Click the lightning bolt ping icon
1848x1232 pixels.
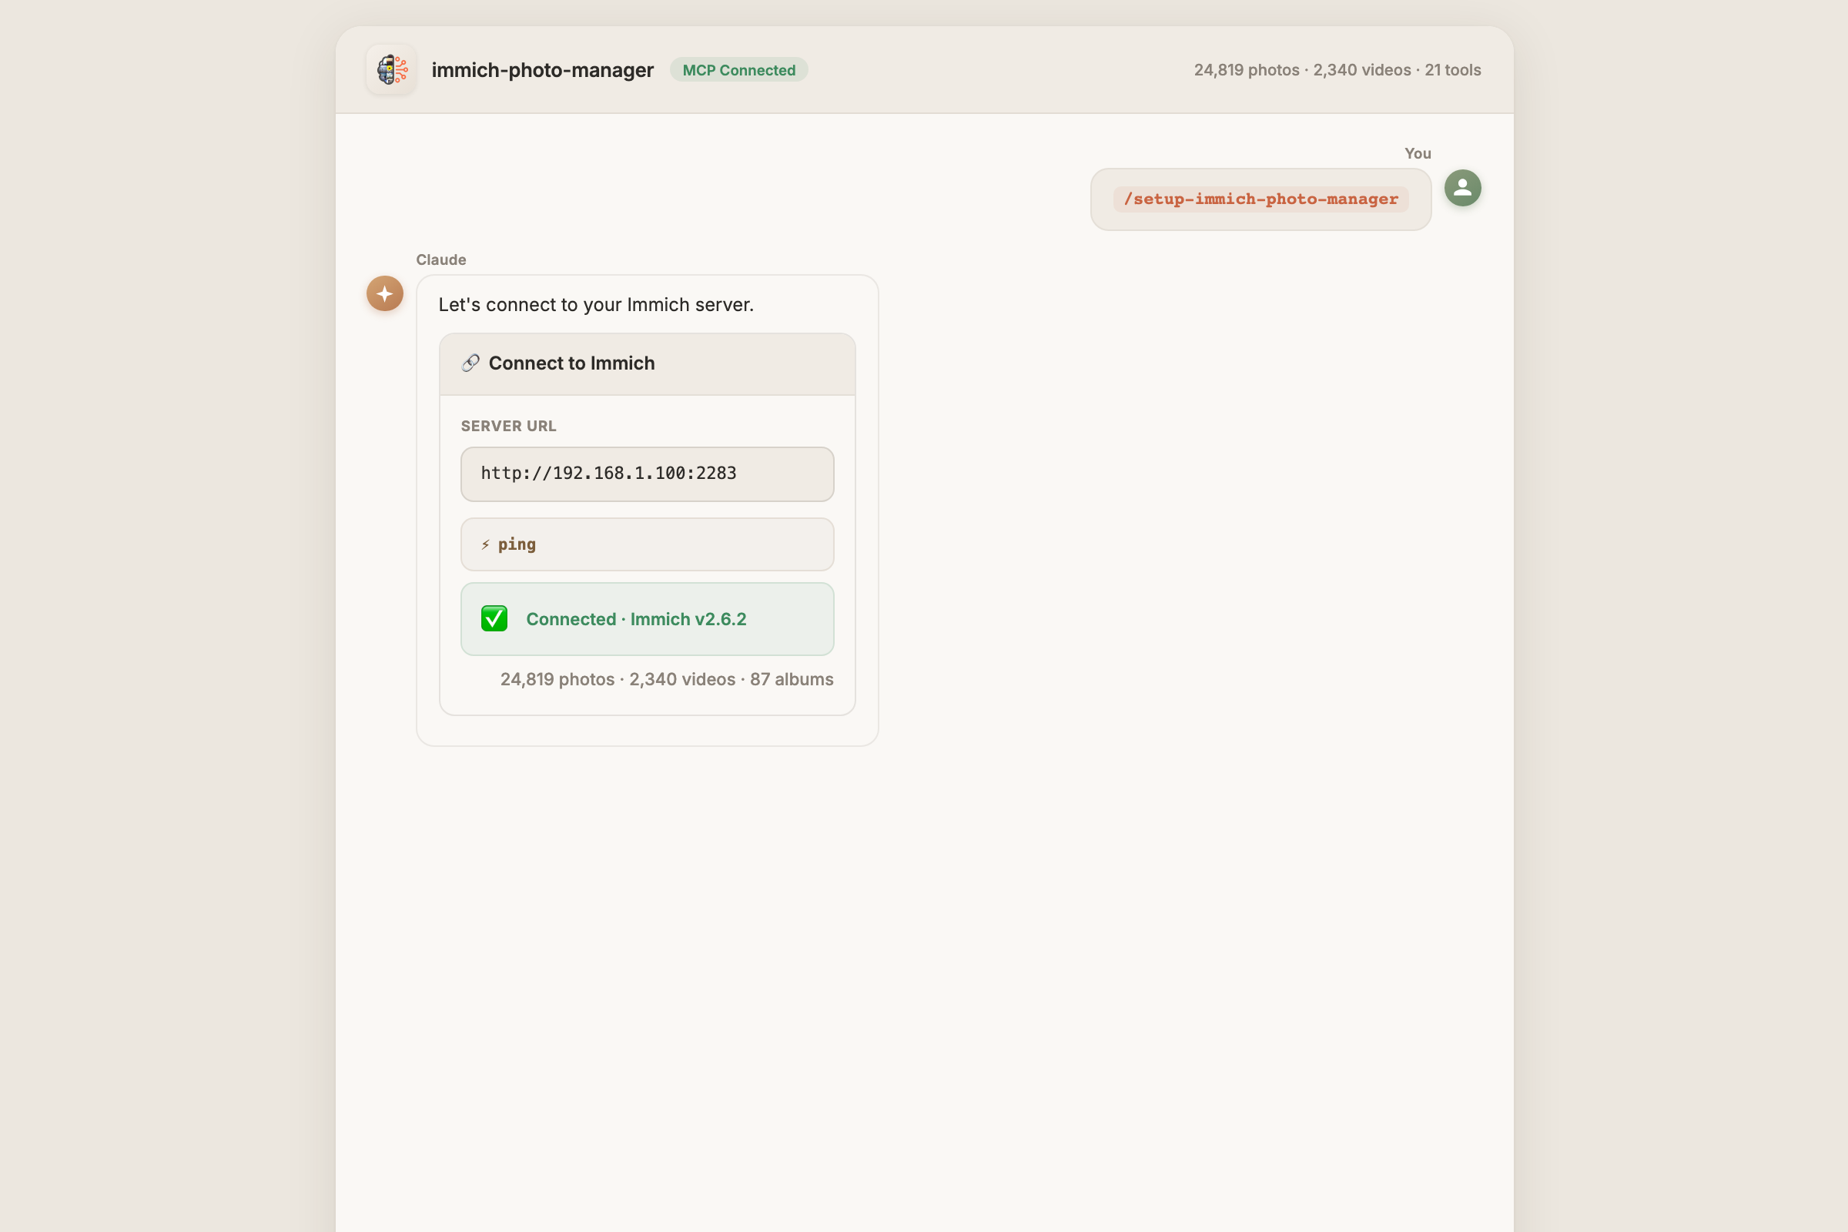(486, 544)
